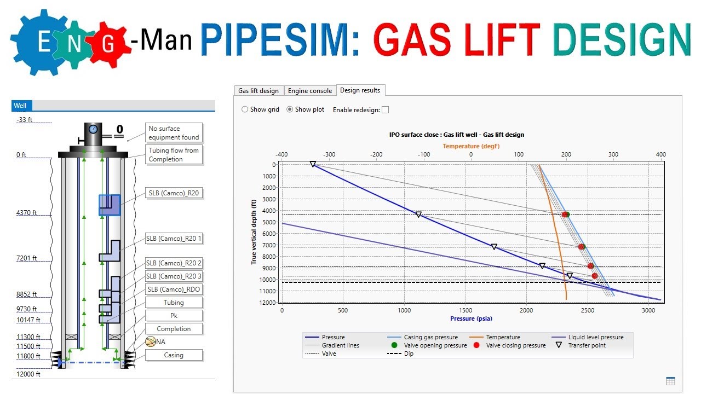The height and width of the screenshot is (394, 701).
Task: Click the 8852 ft depth marker
Action: [26, 294]
